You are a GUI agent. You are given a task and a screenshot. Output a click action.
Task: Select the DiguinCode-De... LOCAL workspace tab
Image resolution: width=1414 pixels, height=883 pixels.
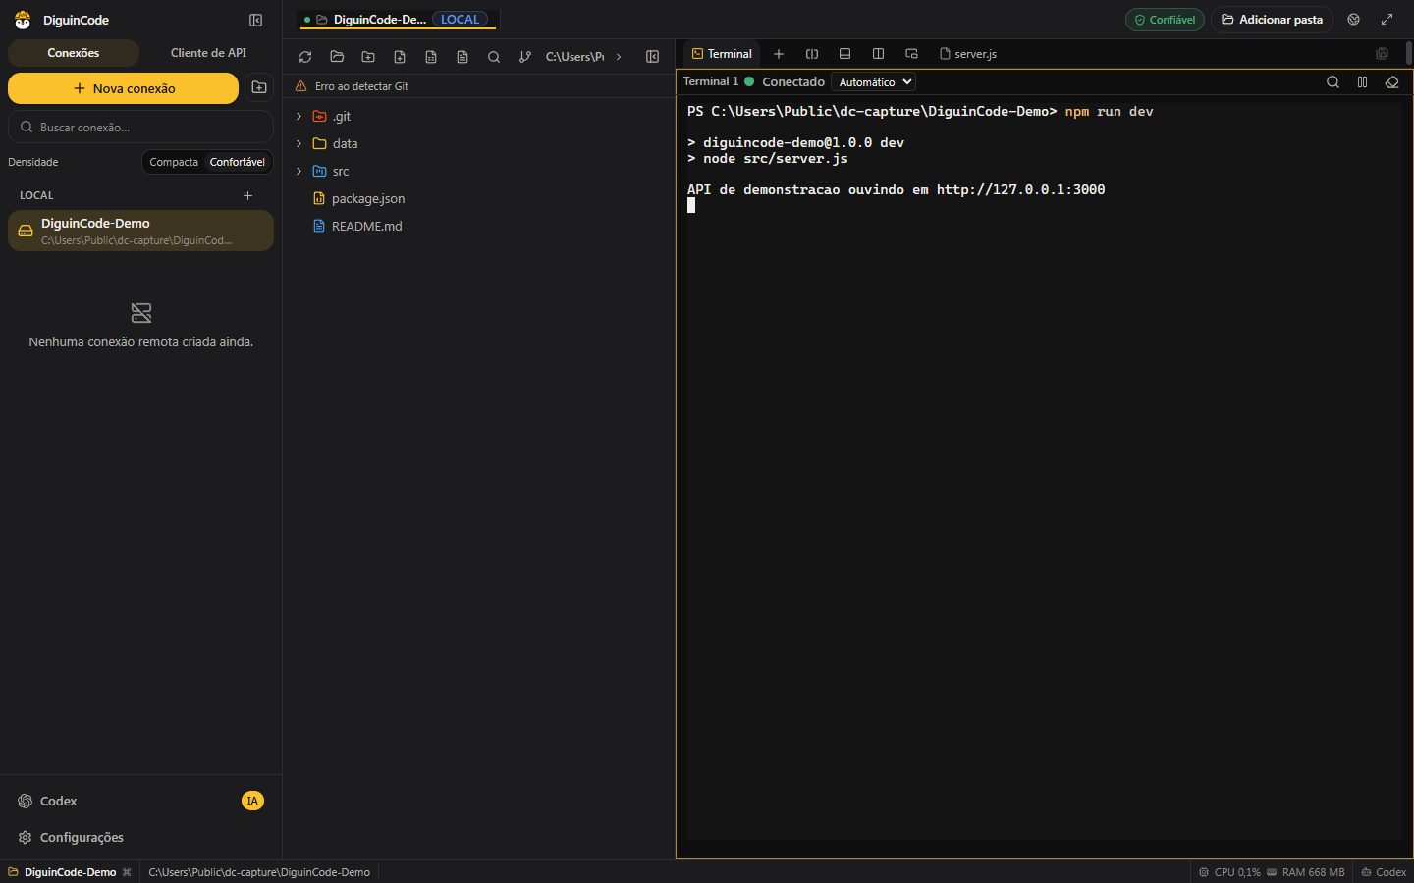pyautogui.click(x=397, y=20)
